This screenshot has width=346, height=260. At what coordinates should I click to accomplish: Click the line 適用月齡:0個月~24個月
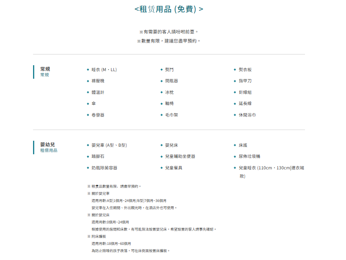(x=110, y=222)
